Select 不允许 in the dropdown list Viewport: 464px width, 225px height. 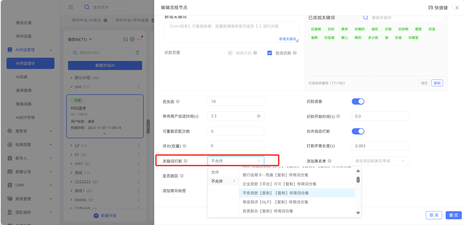(x=223, y=181)
